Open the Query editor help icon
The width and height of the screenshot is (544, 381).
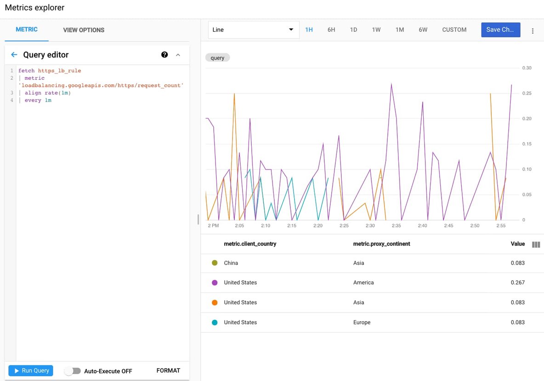(x=164, y=54)
